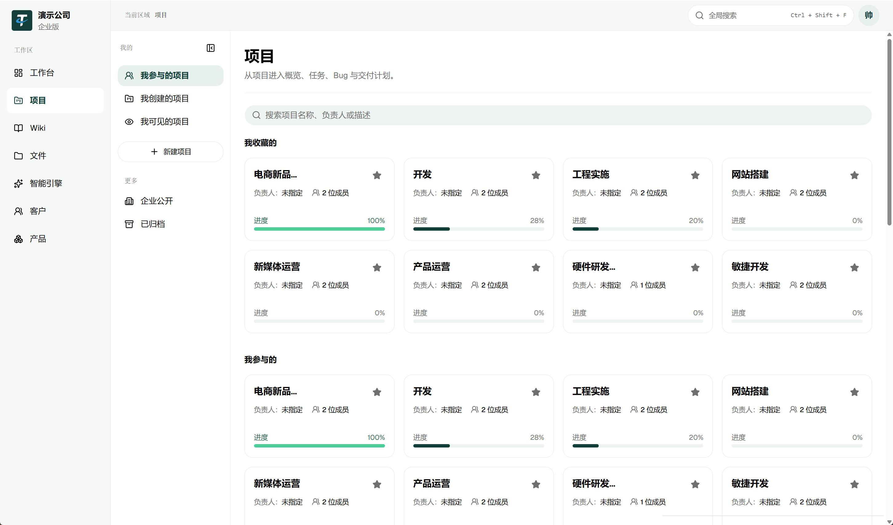Open 新媒体运营 project title in 我收藏的
The image size is (893, 525).
[277, 267]
